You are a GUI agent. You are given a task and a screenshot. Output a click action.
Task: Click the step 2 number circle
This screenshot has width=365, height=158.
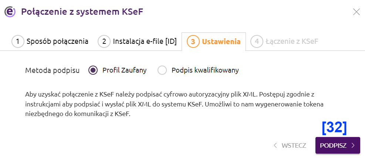[x=104, y=41]
